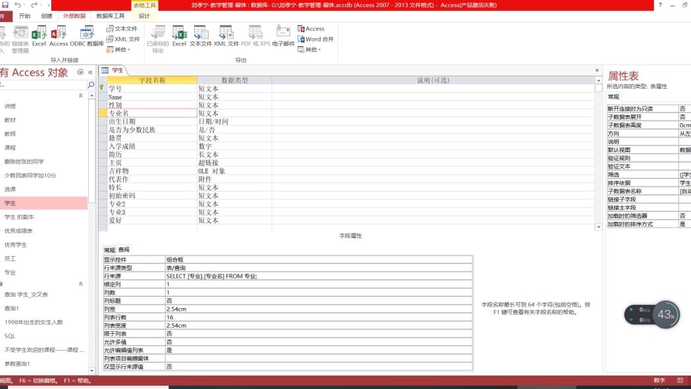Open the 数据库工具 ribbon tab

click(x=110, y=16)
